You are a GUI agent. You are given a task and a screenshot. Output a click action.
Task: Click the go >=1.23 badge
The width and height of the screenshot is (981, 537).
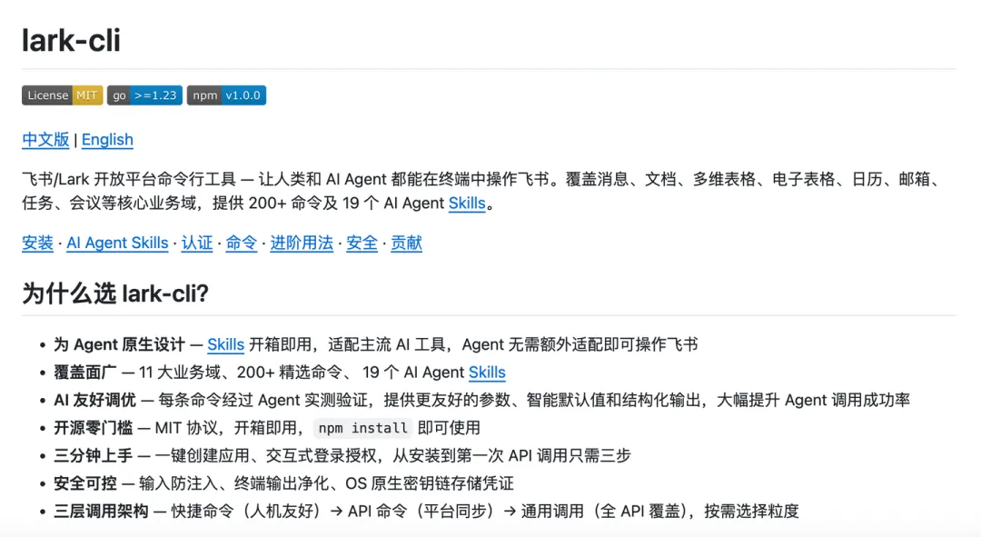(x=144, y=95)
